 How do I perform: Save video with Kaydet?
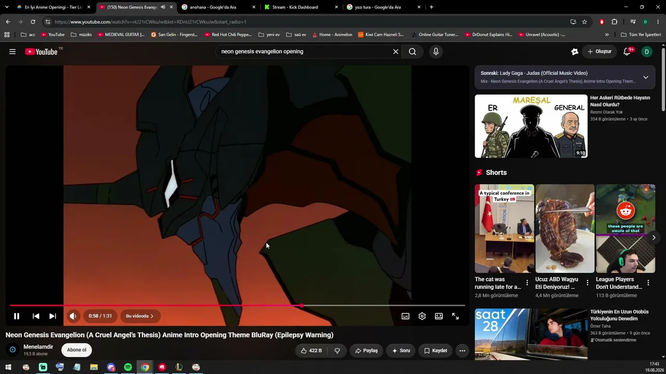(436, 351)
